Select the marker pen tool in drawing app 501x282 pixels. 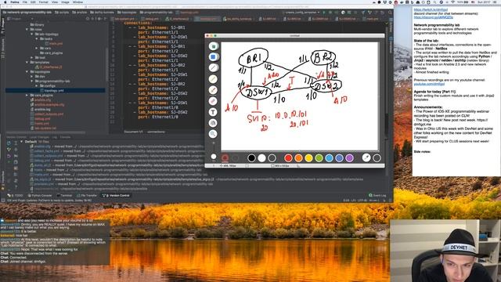tap(214, 79)
